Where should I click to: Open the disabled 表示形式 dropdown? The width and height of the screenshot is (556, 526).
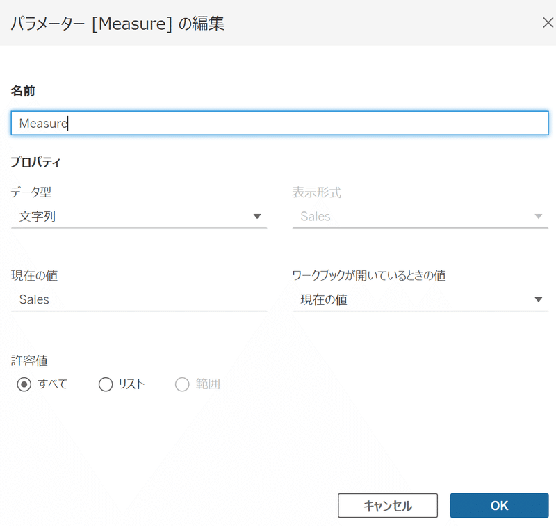click(420, 216)
